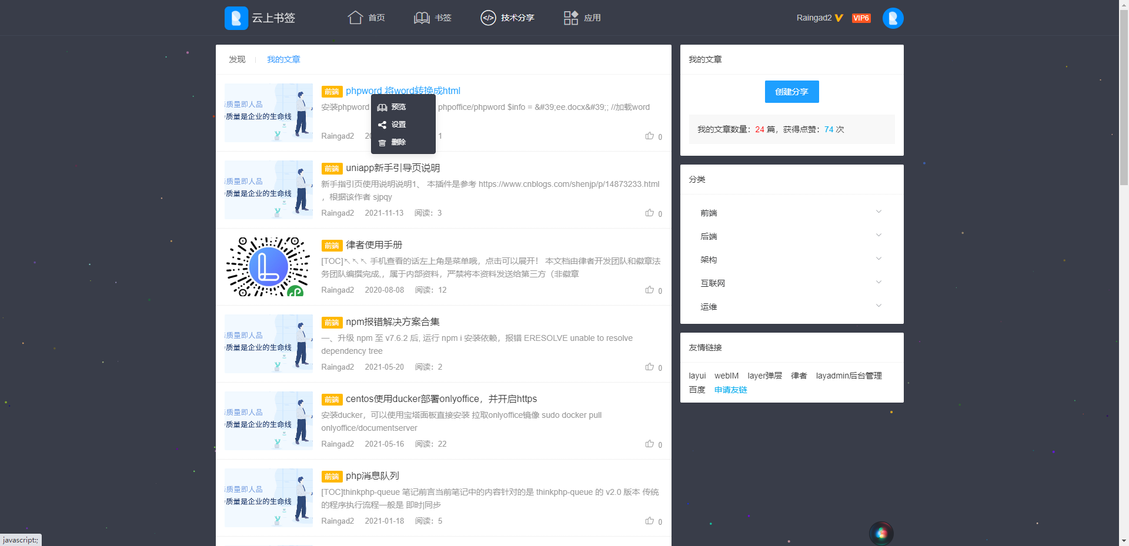Click the colorful floating assistant orb
The width and height of the screenshot is (1129, 546).
tap(881, 534)
